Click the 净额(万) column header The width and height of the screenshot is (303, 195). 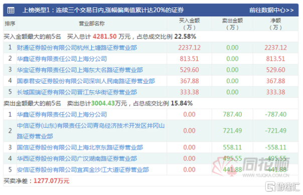pos(275,24)
